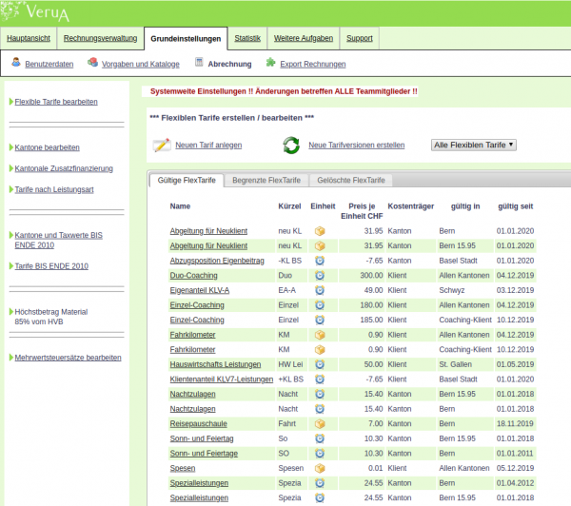Viewport: 571px width, 506px height.
Task: Click the Abrechnung calculator icon
Action: click(199, 62)
